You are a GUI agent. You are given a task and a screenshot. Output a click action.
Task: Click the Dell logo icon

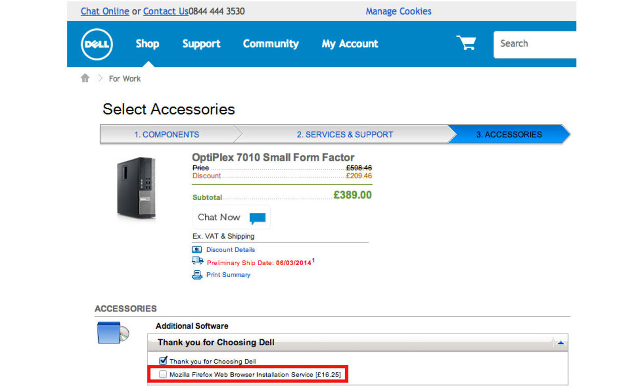tap(97, 44)
